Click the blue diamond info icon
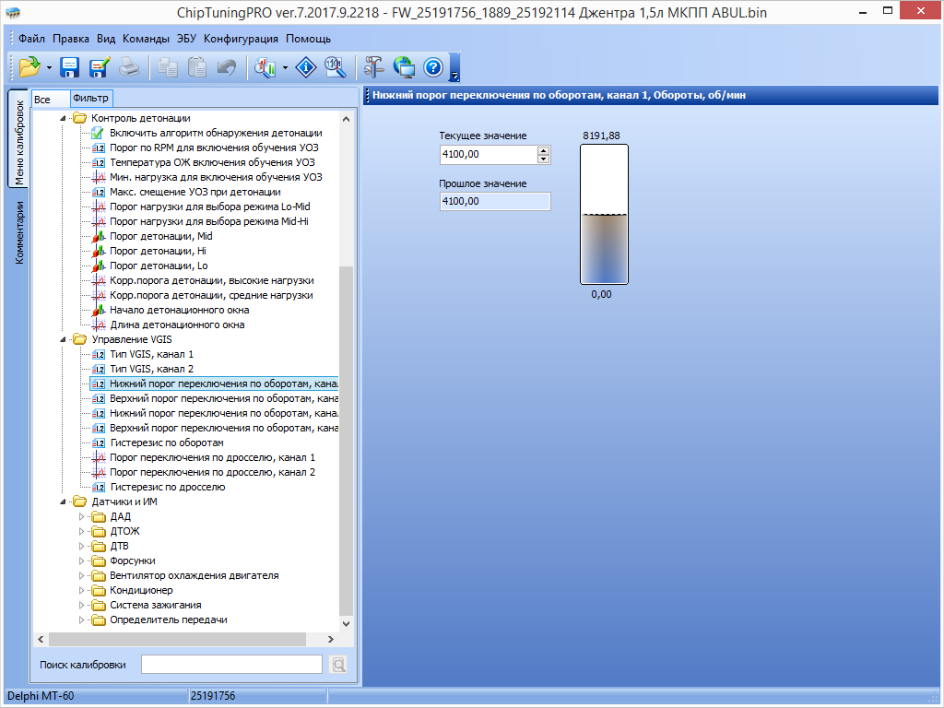Image resolution: width=944 pixels, height=708 pixels. coord(306,66)
